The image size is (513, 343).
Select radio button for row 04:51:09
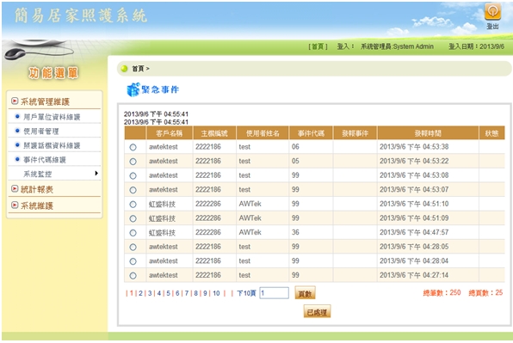click(133, 218)
